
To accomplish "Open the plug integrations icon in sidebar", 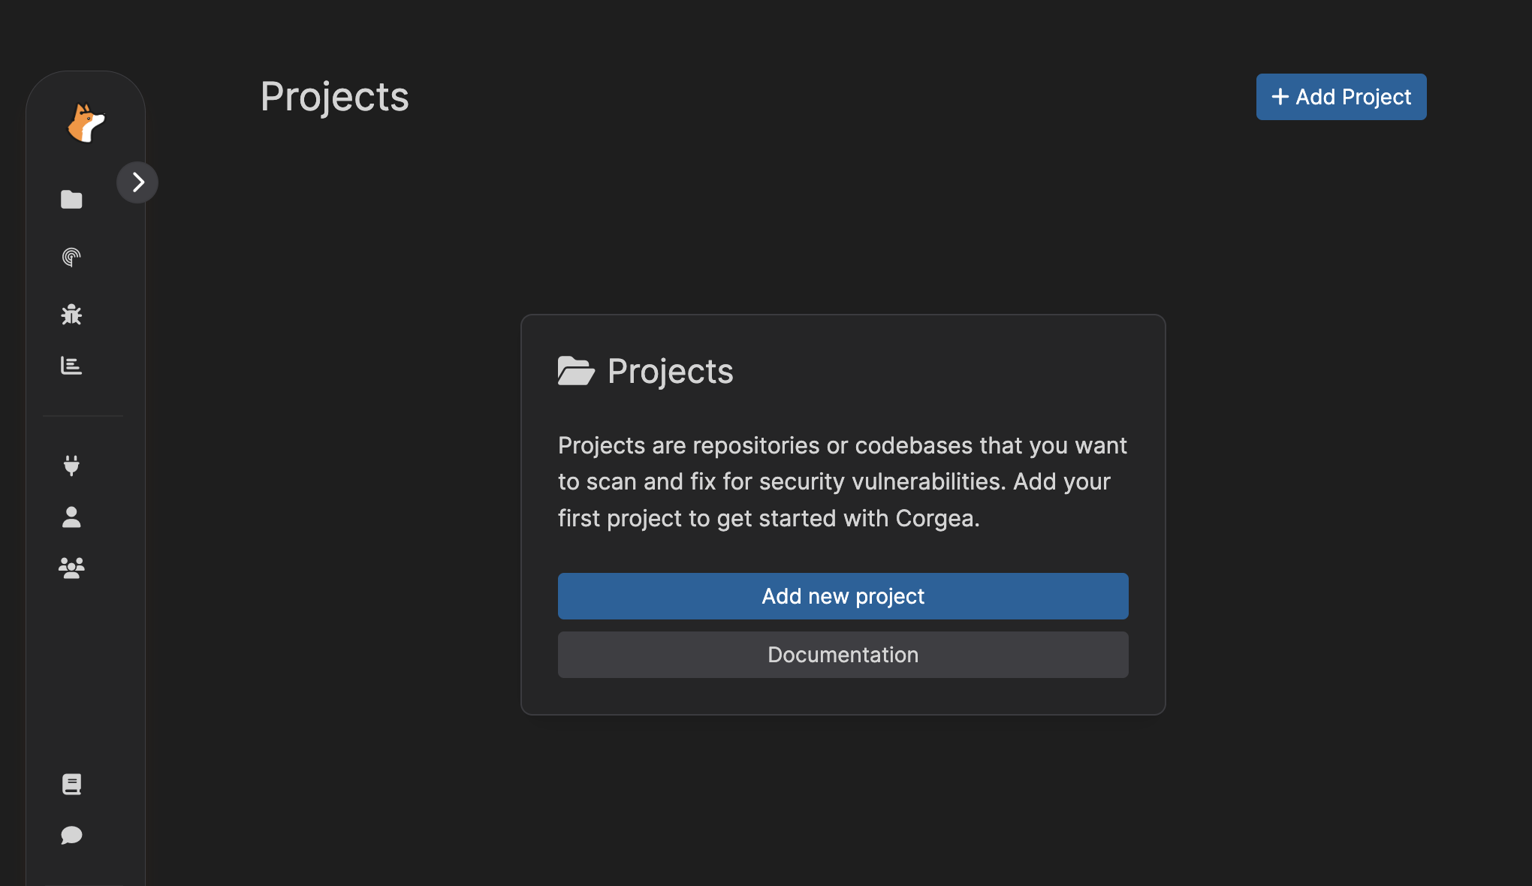I will [x=71, y=466].
